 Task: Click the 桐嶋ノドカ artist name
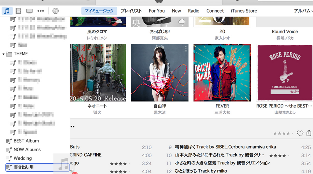pos(285,38)
